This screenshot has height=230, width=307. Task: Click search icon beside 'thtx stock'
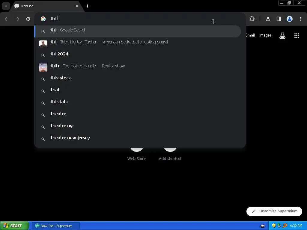pos(43,79)
